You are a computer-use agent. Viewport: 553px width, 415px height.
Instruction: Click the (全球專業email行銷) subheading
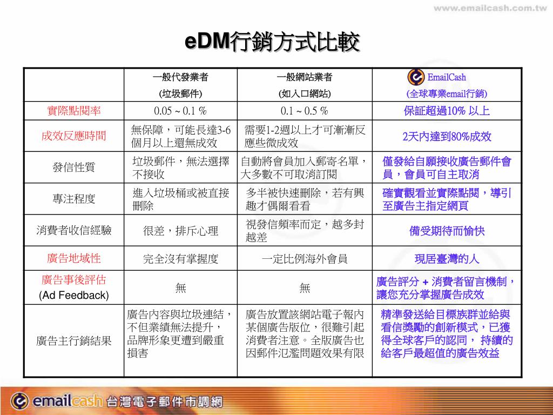point(447,94)
